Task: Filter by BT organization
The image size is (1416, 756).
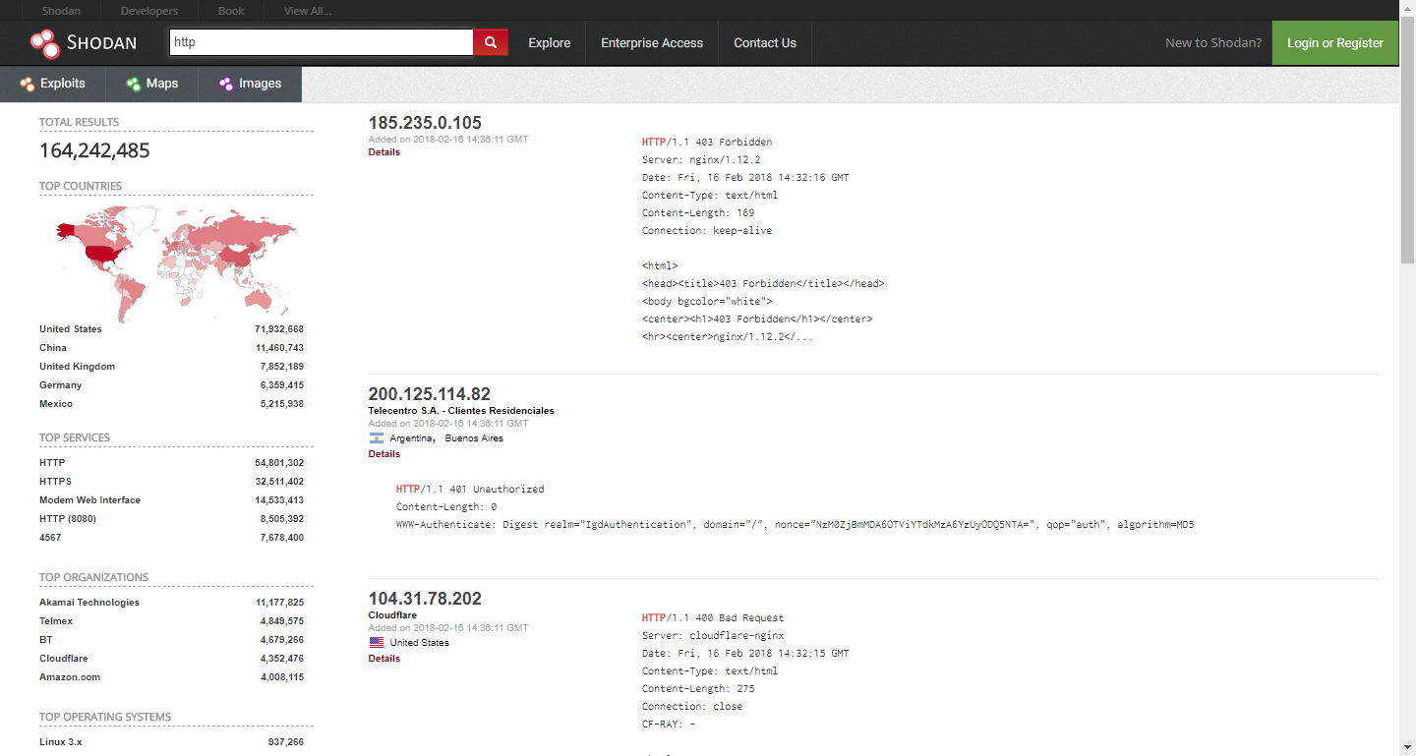Action: tap(46, 640)
